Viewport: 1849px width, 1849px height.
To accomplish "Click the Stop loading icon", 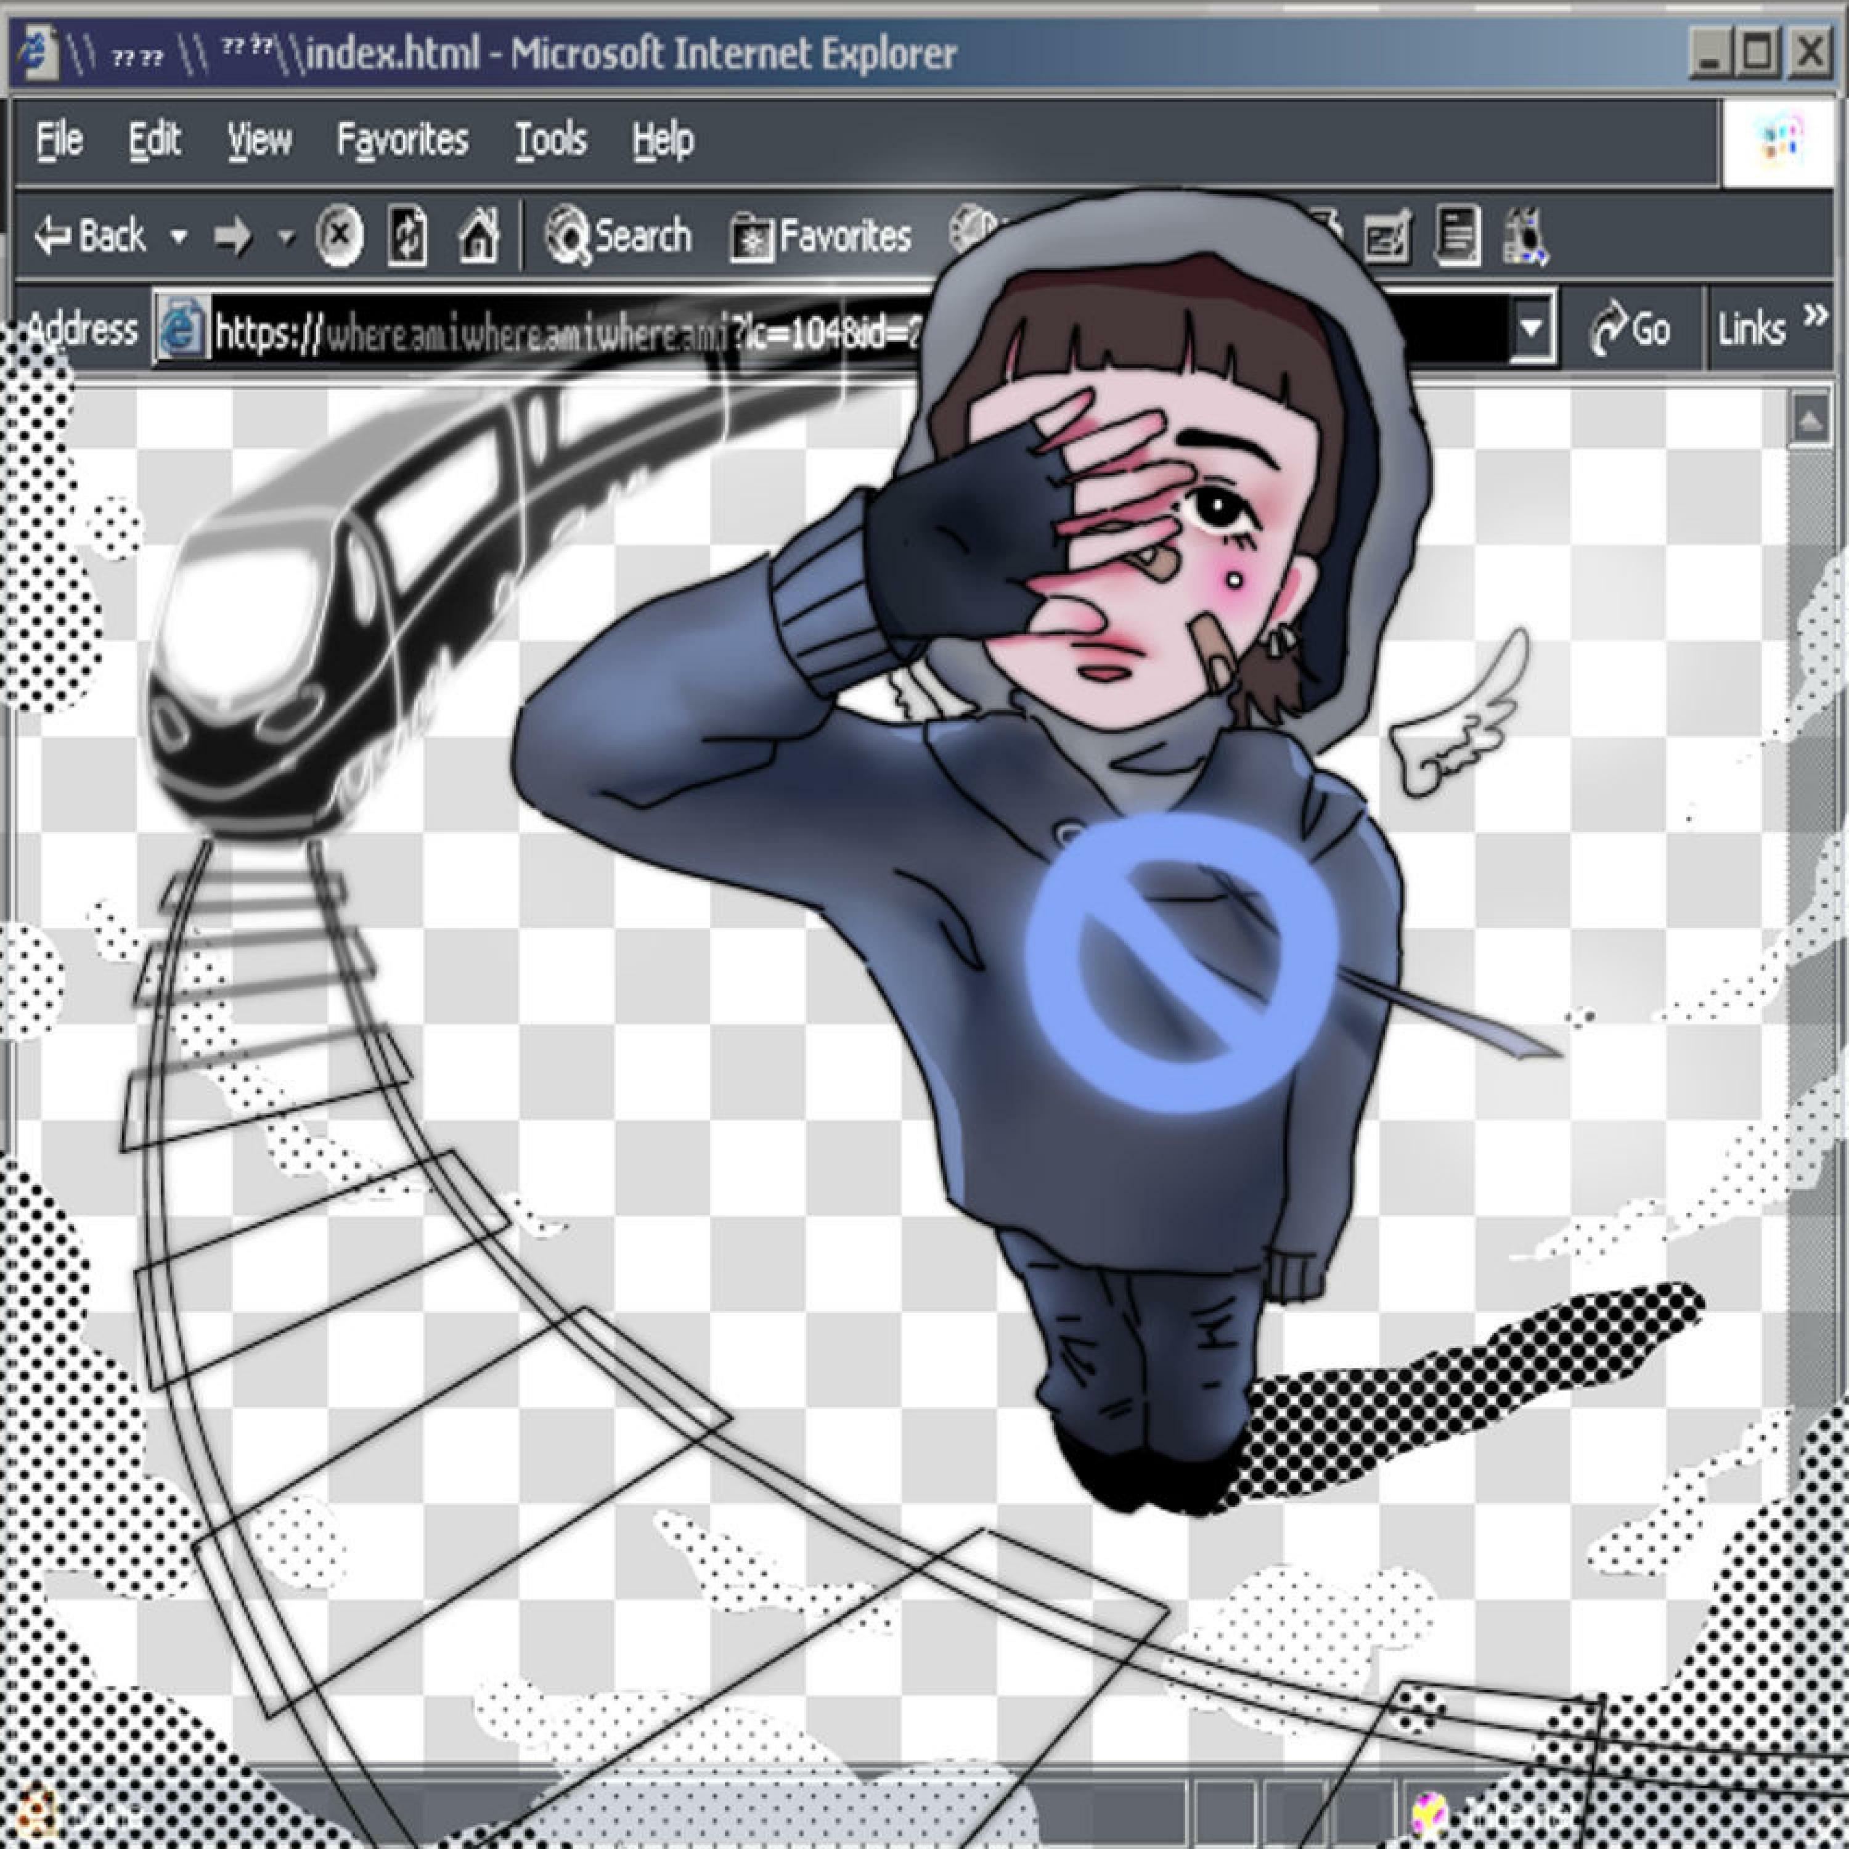I will pyautogui.click(x=340, y=234).
